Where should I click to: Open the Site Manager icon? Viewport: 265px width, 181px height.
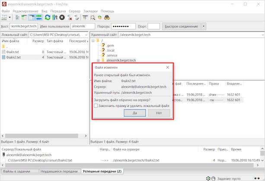click(5, 18)
